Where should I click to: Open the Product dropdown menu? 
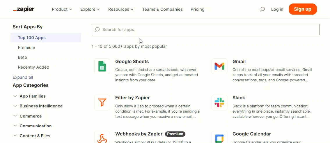click(62, 9)
